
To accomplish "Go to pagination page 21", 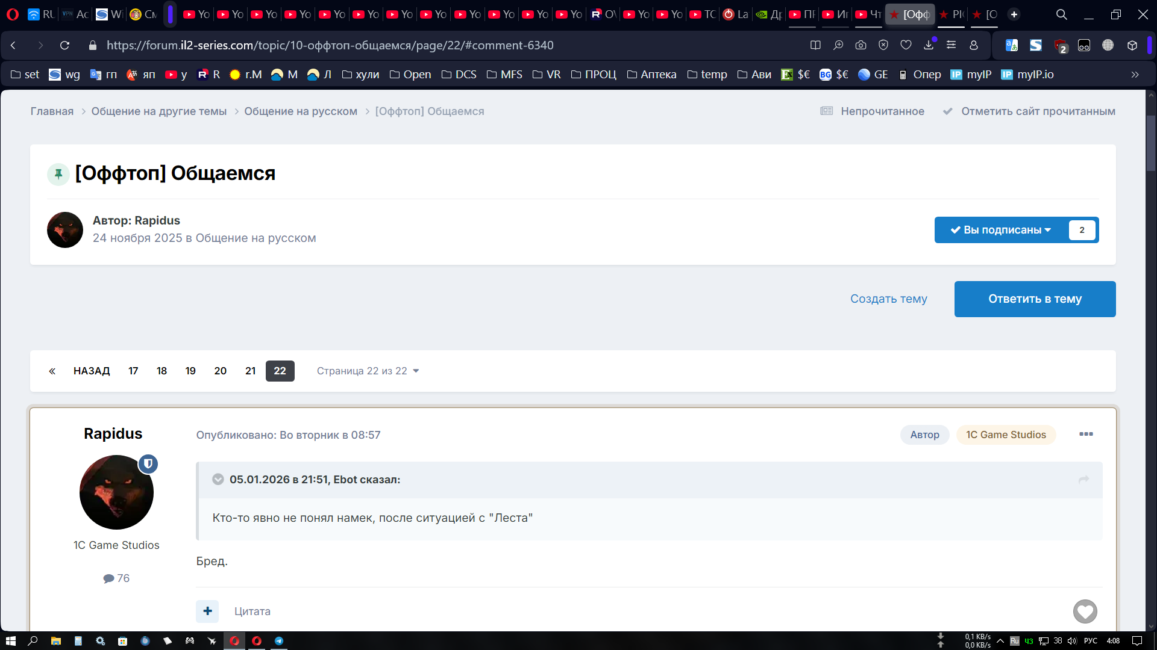I will (250, 371).
